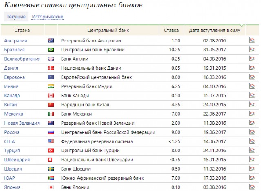This screenshot has width=261, height=191.
Task: Open the Мексика country link
Action: pos(13,114)
